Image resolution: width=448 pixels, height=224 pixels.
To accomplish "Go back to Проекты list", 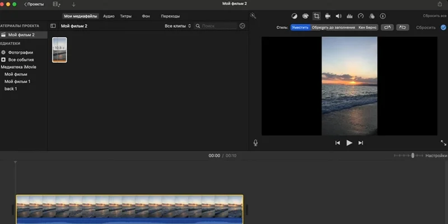I will (x=34, y=4).
